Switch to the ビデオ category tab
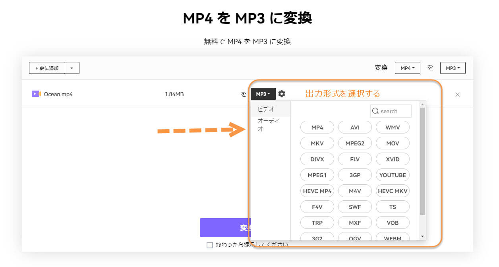 pos(266,109)
